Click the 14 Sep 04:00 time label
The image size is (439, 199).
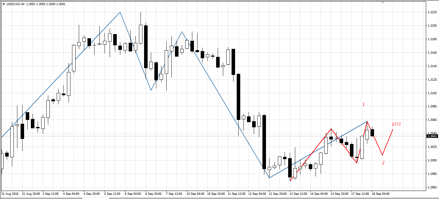tap(319, 194)
